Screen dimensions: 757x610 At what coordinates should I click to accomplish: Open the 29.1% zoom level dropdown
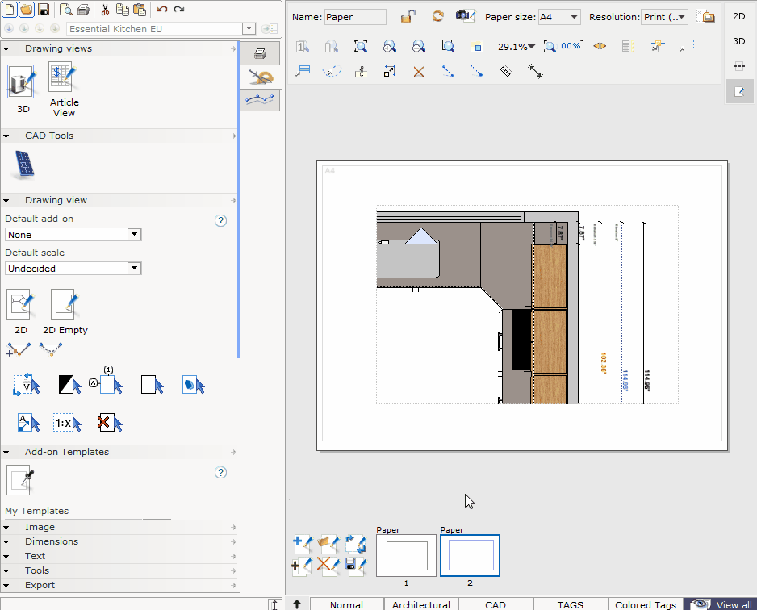click(531, 47)
